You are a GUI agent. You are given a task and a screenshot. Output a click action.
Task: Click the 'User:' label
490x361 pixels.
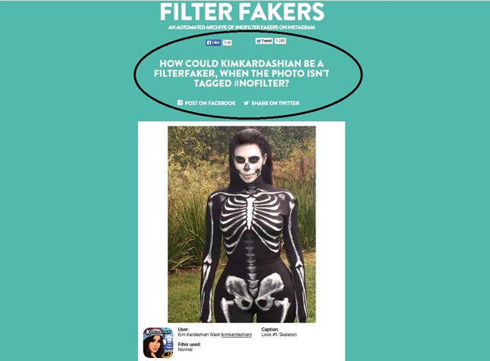point(184,329)
